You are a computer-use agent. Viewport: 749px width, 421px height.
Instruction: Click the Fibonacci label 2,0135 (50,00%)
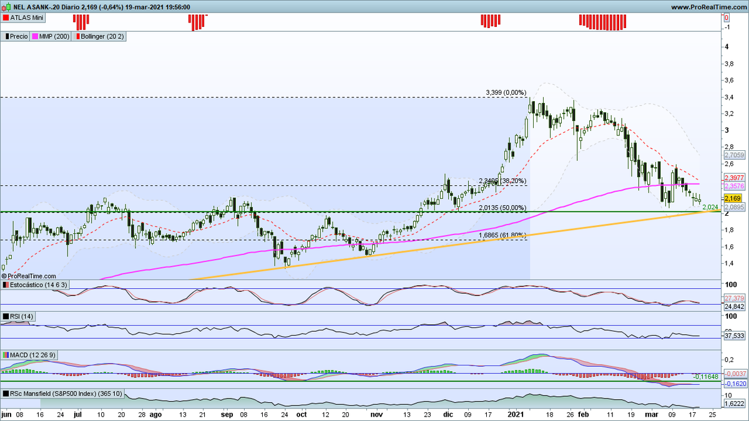click(503, 208)
